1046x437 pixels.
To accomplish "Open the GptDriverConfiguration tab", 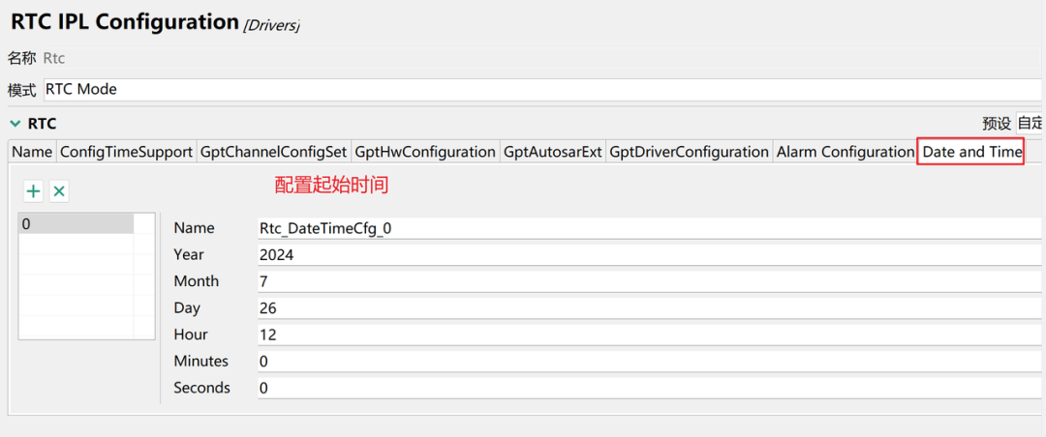I will 689,152.
